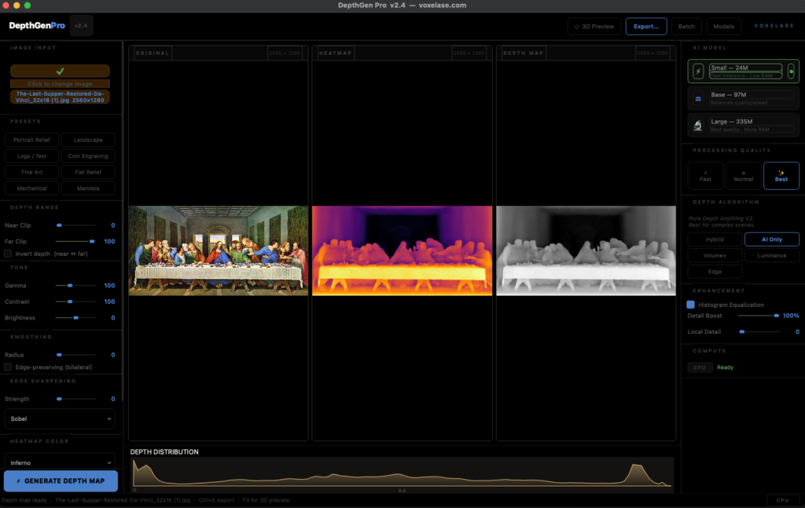Image resolution: width=805 pixels, height=508 pixels.
Task: Click the green checkmark in Image Input
Action: 60,71
